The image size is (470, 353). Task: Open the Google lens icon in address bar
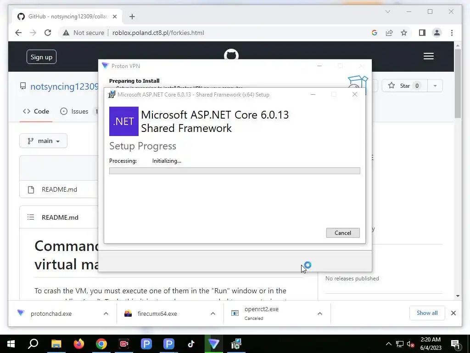coord(375,33)
